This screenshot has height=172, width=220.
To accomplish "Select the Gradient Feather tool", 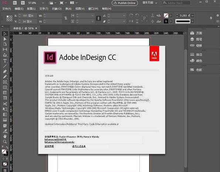I will [5, 120].
